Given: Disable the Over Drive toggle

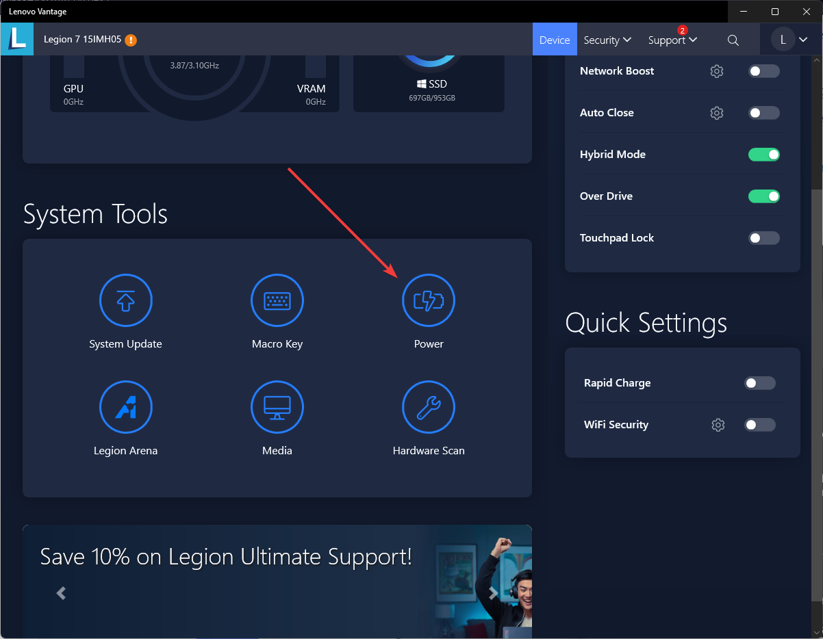Looking at the screenshot, I should pos(764,196).
